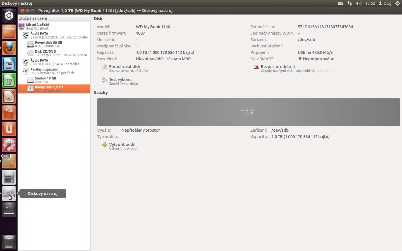Select Pevný disk 80 GB device
Image resolution: width=402 pixels, height=251 pixels.
(54, 44)
